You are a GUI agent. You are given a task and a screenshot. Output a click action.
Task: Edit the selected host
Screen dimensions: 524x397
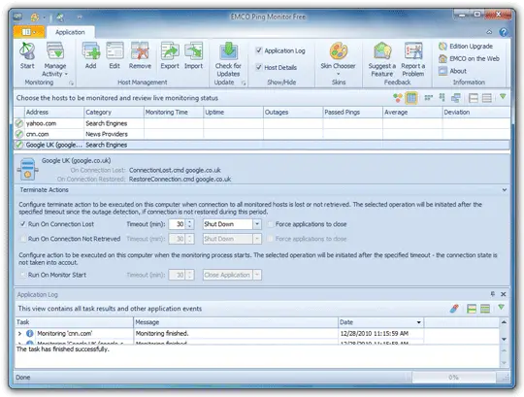(115, 55)
